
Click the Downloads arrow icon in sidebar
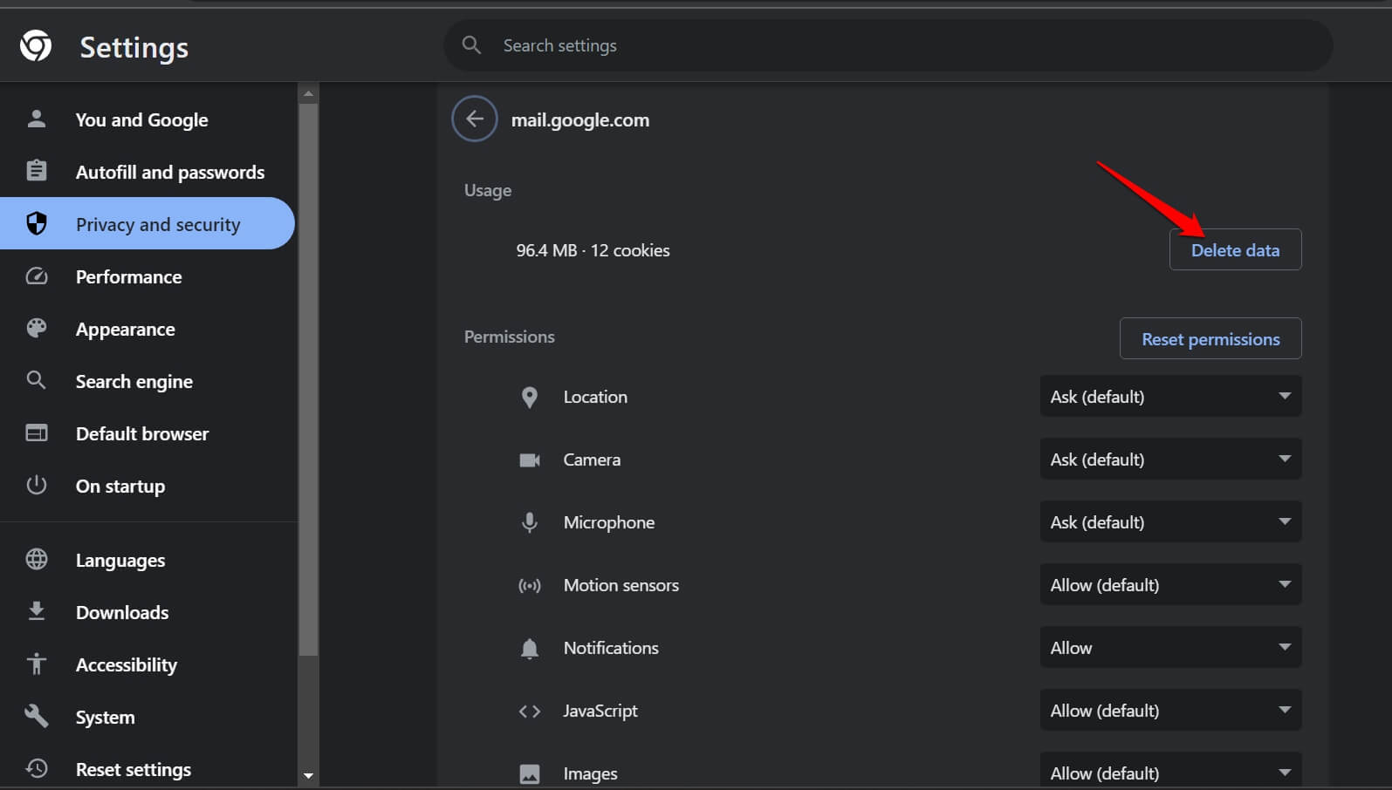tap(37, 611)
